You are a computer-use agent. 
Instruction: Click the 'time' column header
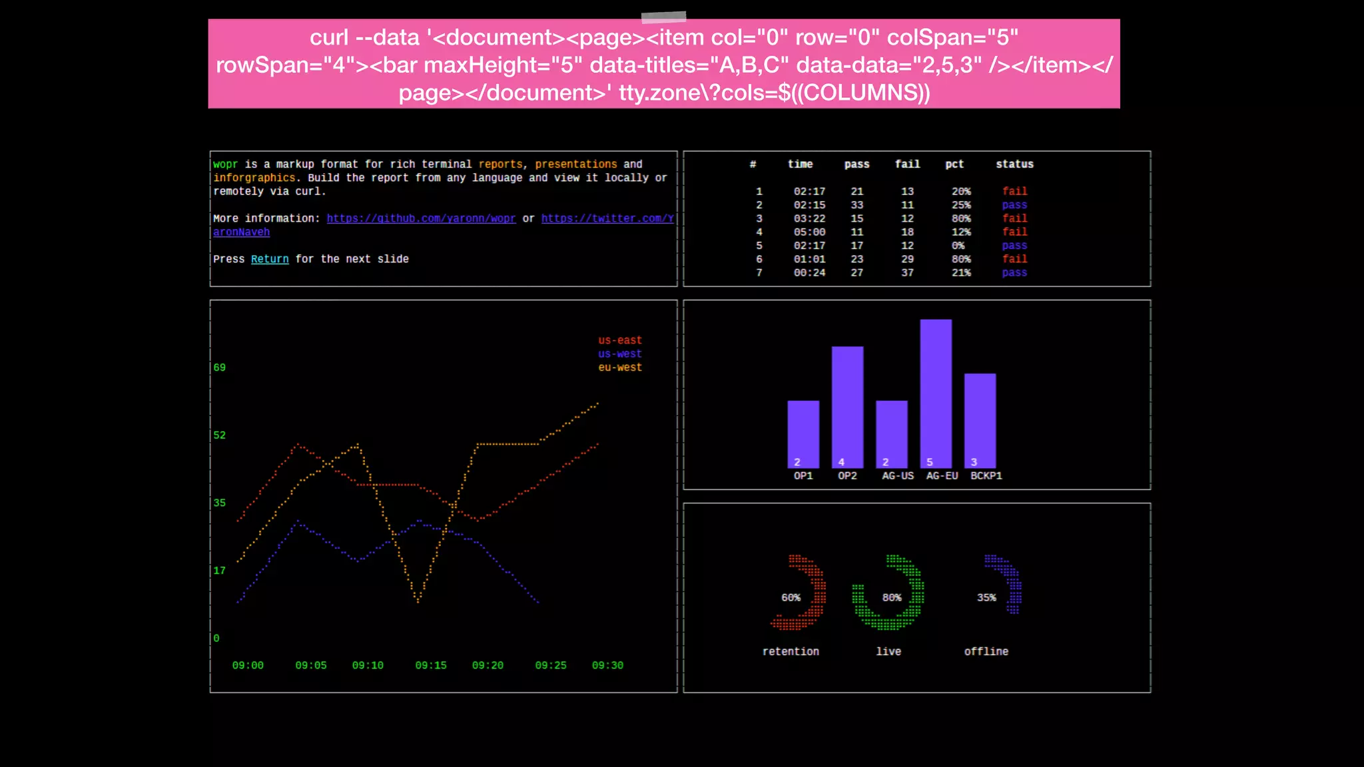coord(800,164)
